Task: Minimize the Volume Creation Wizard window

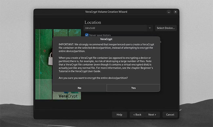Action: [169, 12]
